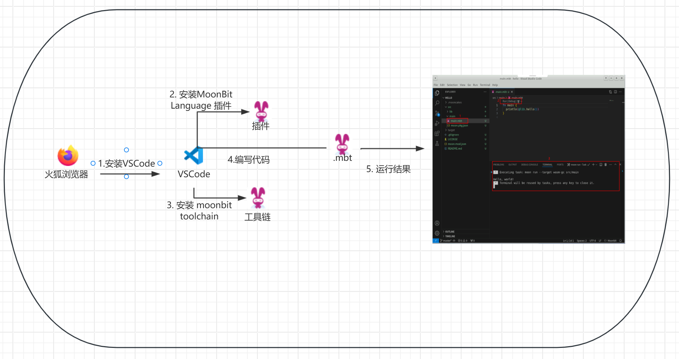The height and width of the screenshot is (359, 679).
Task: Click the rabbit icon above 工具链
Action: coord(258,198)
